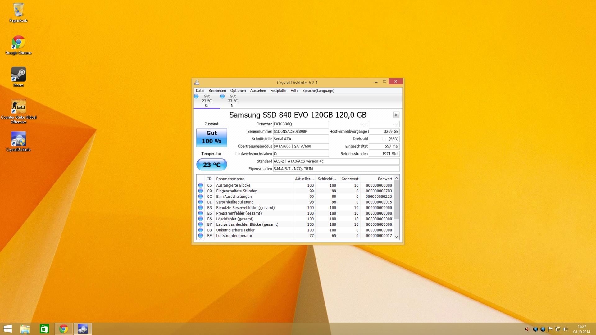The width and height of the screenshot is (596, 335).
Task: Open the Hilfe menu
Action: [294, 91]
